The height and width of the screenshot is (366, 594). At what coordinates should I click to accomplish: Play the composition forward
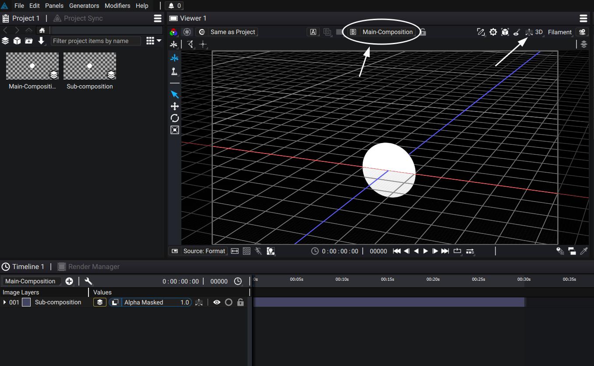(x=425, y=251)
